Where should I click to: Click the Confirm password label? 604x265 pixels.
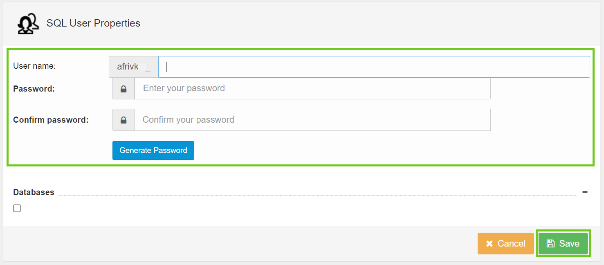51,120
